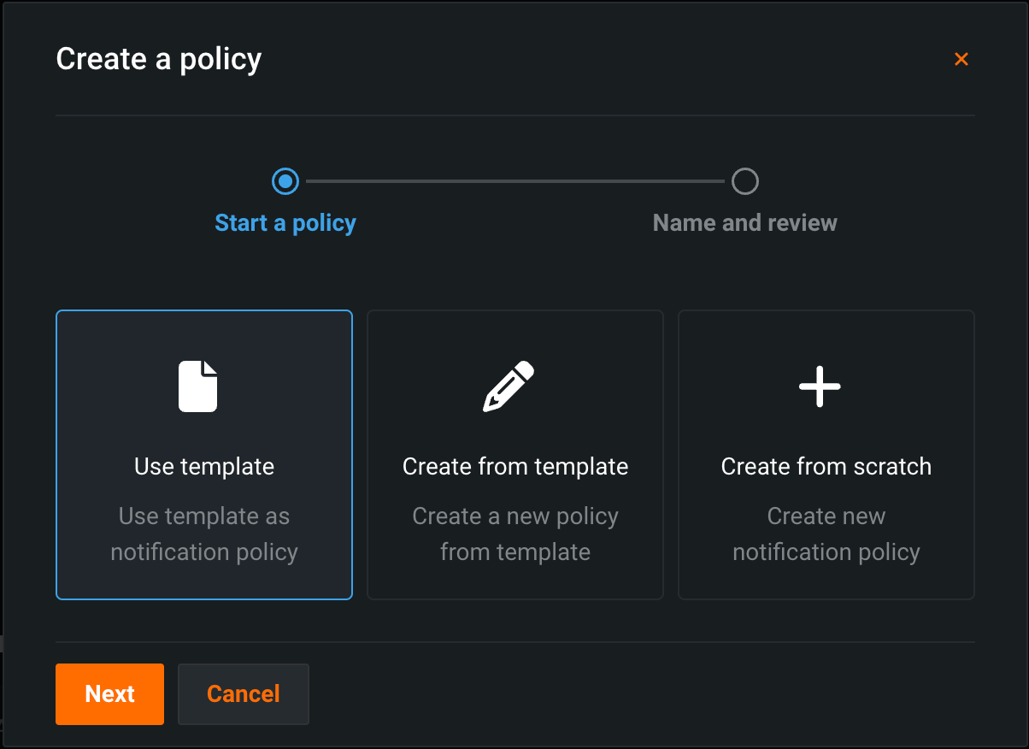Click the pencil icon for Create from template
Viewport: 1029px width, 749px height.
point(509,386)
